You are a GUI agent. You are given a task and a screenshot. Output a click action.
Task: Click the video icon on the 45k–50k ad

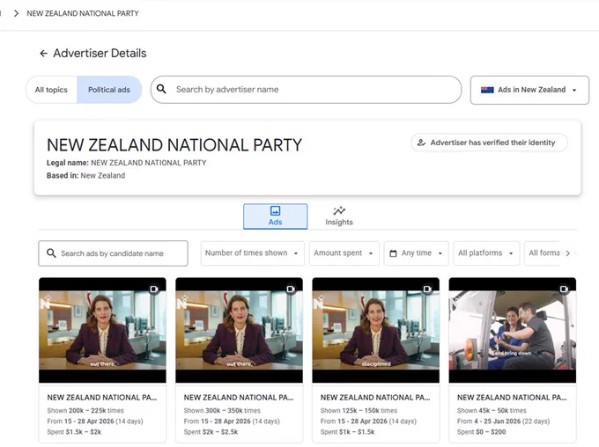pos(565,289)
